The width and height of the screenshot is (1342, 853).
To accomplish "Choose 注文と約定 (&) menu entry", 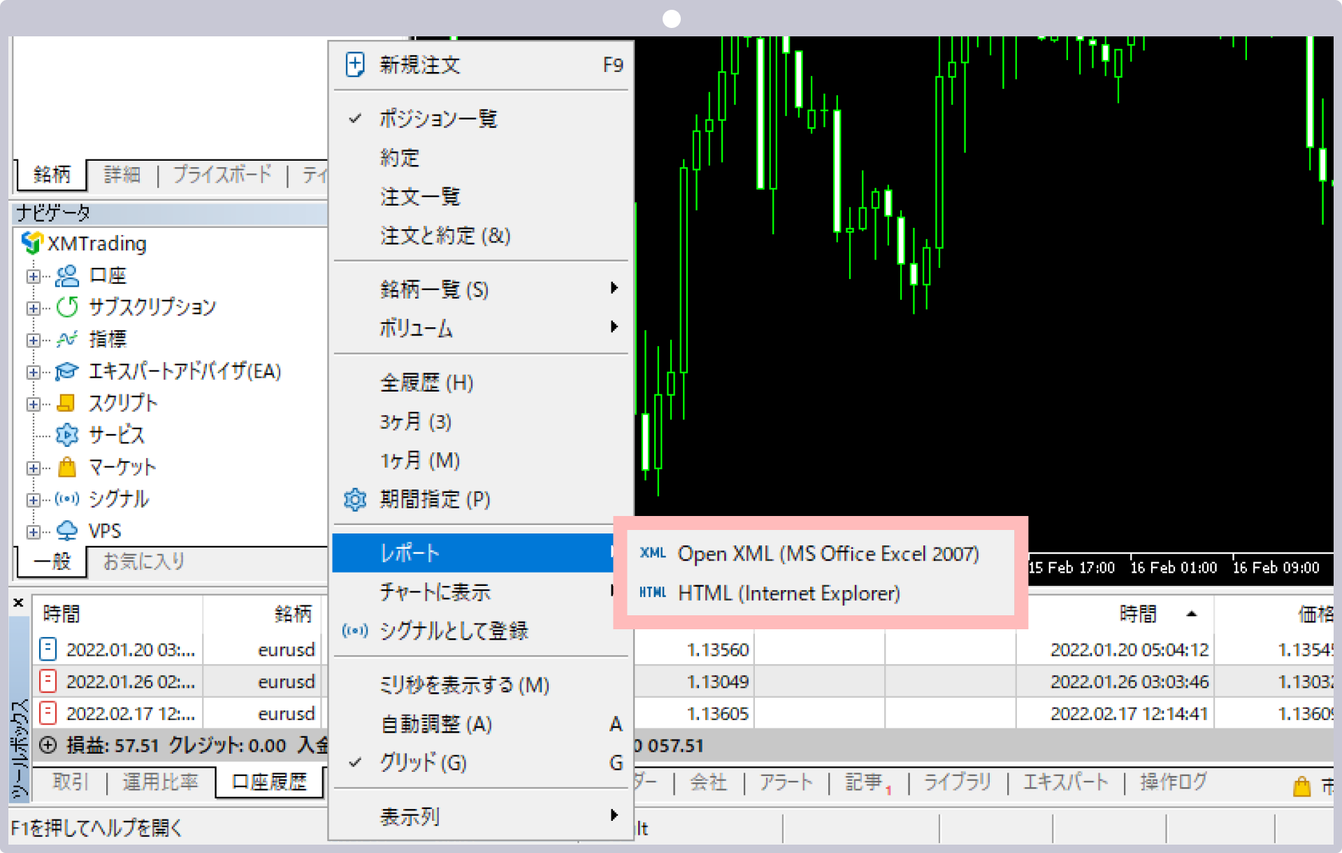I will [x=481, y=236].
